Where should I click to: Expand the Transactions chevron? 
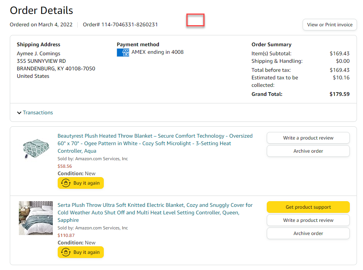point(19,113)
